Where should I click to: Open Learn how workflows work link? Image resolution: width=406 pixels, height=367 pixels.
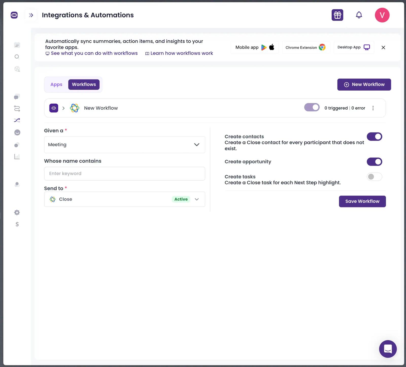point(179,53)
